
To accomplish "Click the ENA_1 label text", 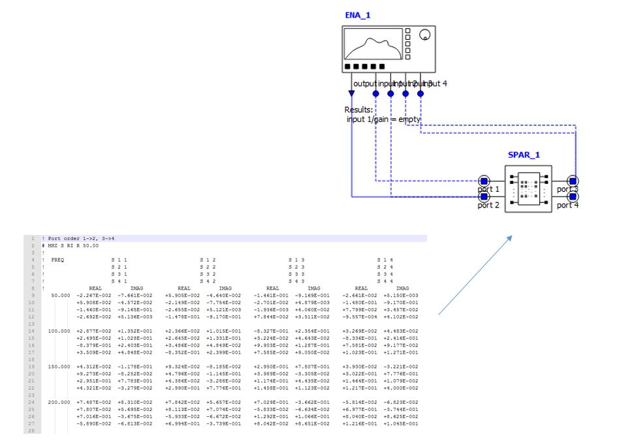I will tap(358, 15).
